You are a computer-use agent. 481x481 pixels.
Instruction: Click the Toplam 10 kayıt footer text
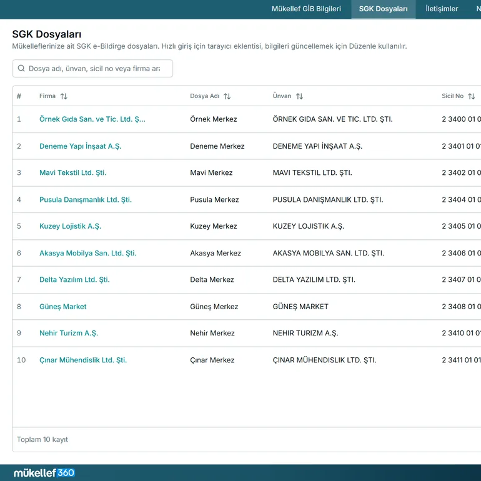point(42,439)
